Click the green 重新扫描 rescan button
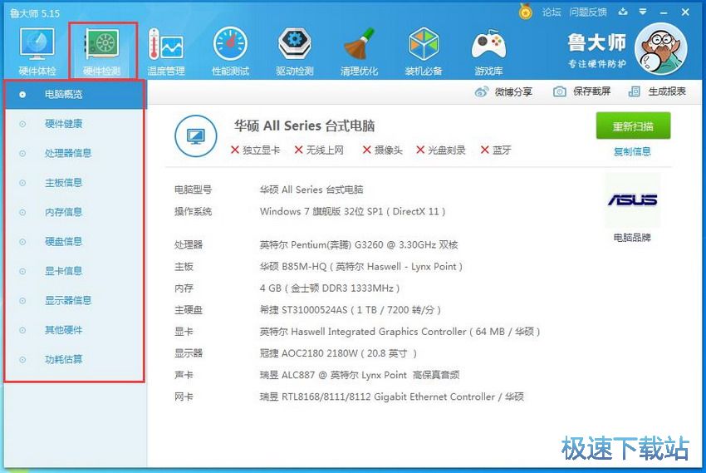Image resolution: width=706 pixels, height=473 pixels. coord(633,126)
